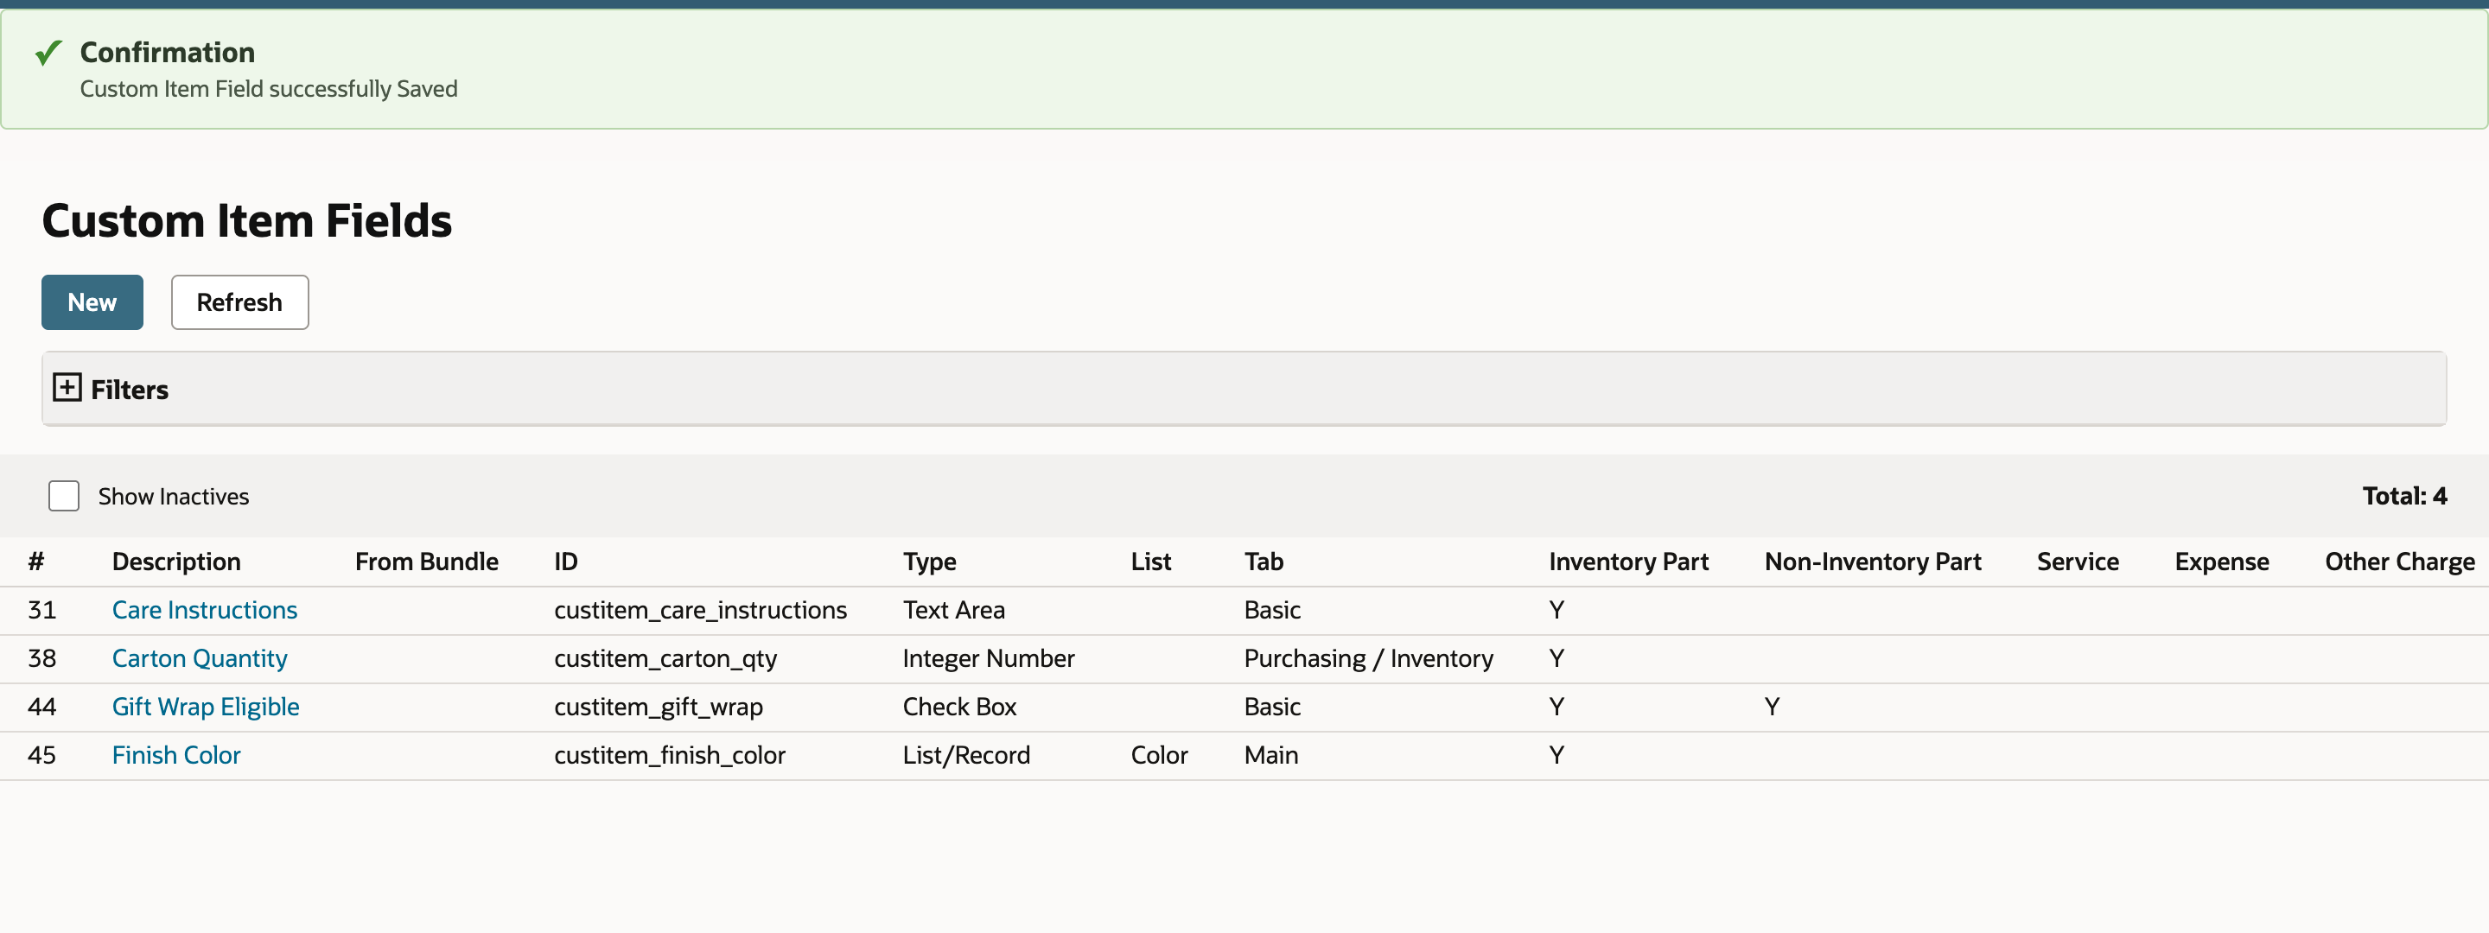Click the green confirmation checkmark icon

tap(48, 52)
